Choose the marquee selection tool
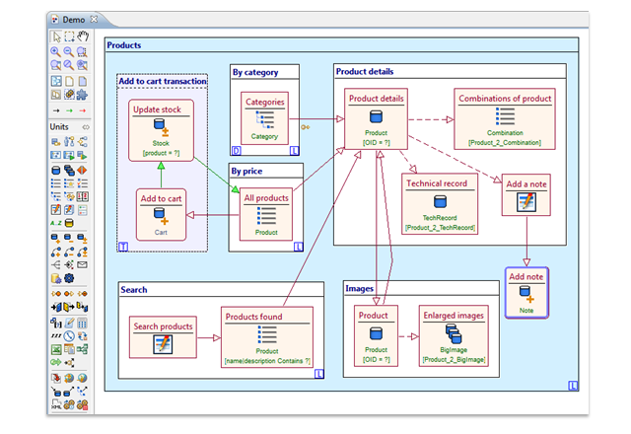631x434 pixels. 69,36
